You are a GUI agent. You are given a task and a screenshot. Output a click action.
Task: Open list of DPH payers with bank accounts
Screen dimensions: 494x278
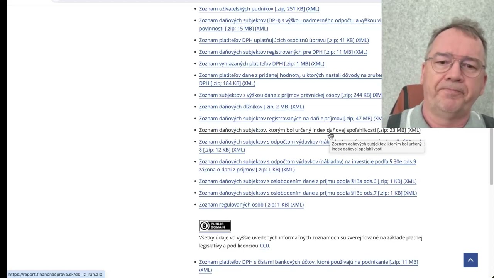pos(308,262)
